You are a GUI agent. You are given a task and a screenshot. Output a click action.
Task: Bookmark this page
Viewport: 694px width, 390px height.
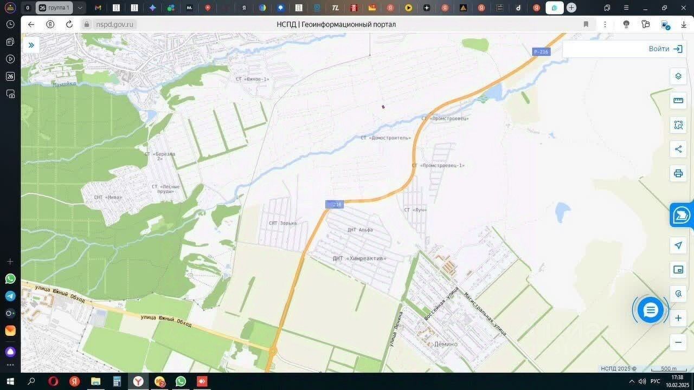point(586,24)
